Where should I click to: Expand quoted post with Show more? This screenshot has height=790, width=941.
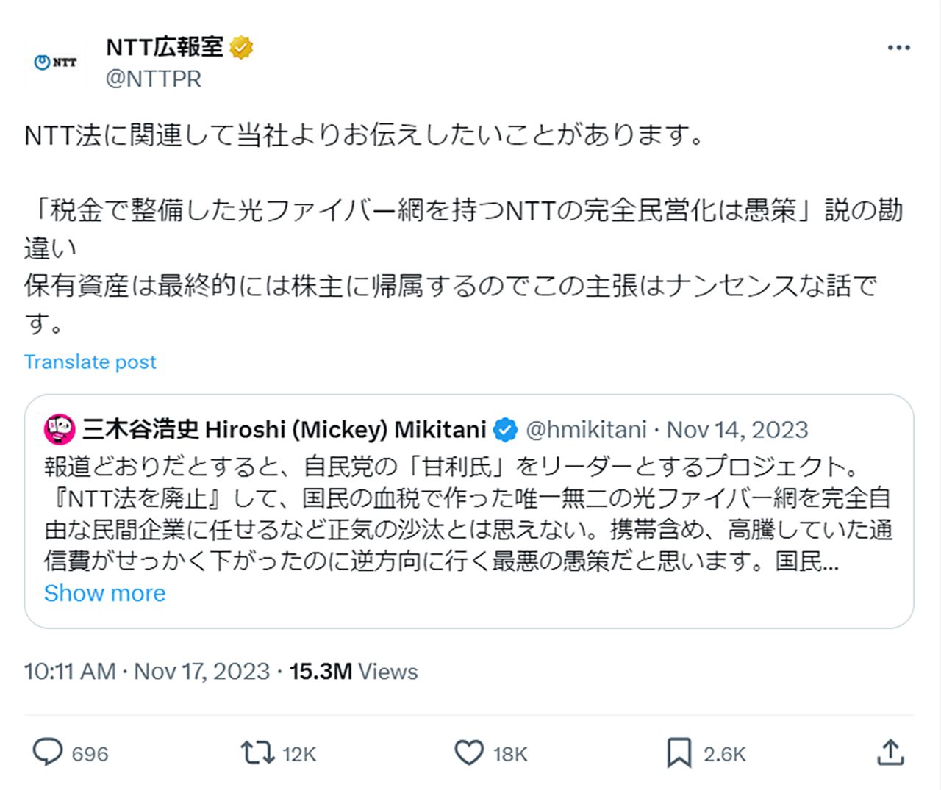pyautogui.click(x=104, y=593)
